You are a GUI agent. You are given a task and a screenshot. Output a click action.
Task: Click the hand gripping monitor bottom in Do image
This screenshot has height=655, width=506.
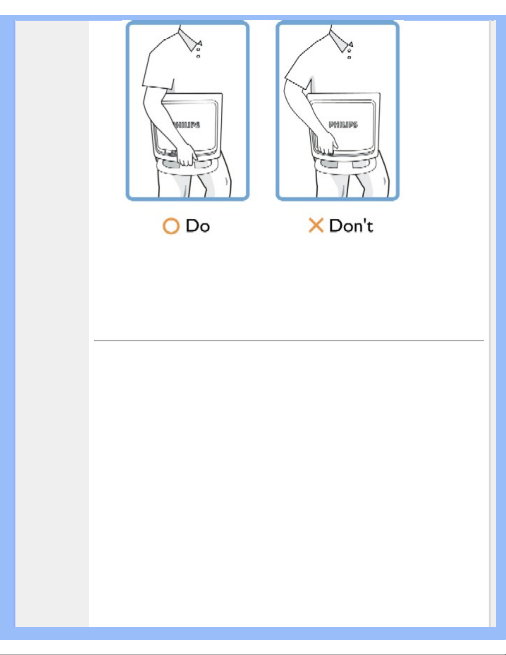(x=187, y=155)
